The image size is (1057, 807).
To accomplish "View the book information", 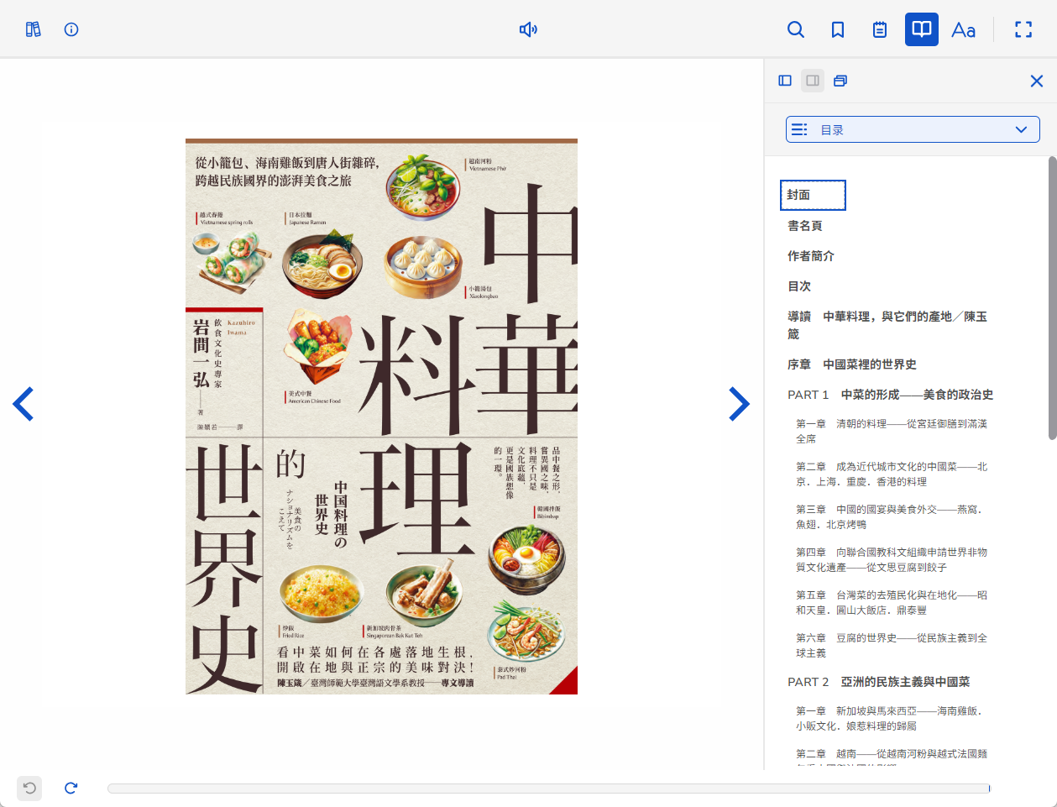I will [x=71, y=29].
